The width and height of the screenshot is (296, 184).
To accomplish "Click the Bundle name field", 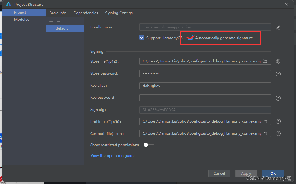I will [205, 27].
